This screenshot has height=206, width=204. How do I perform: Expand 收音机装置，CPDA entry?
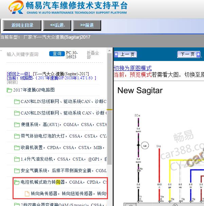tap(63, 147)
